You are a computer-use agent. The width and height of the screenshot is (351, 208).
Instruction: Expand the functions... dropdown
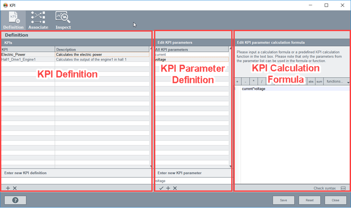337,82
